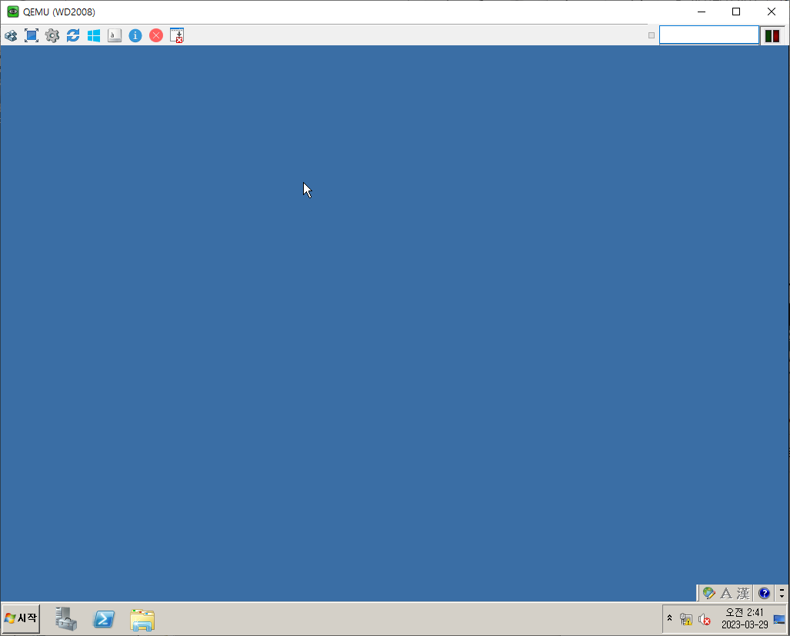This screenshot has width=790, height=636.
Task: Focus the toolbar text input field
Action: [709, 35]
